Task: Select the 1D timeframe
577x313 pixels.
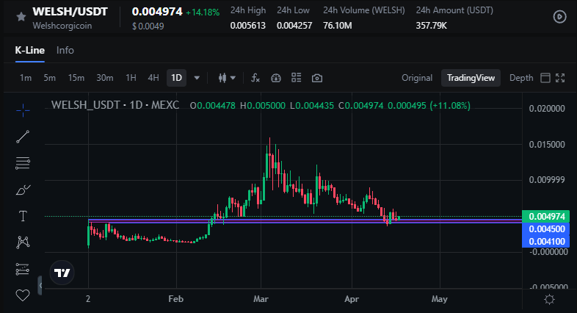Action: 176,78
